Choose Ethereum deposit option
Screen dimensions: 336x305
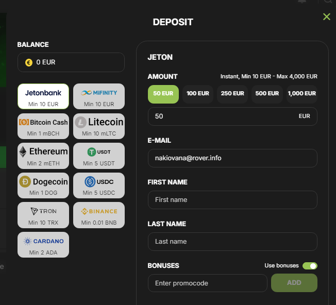[43, 156]
